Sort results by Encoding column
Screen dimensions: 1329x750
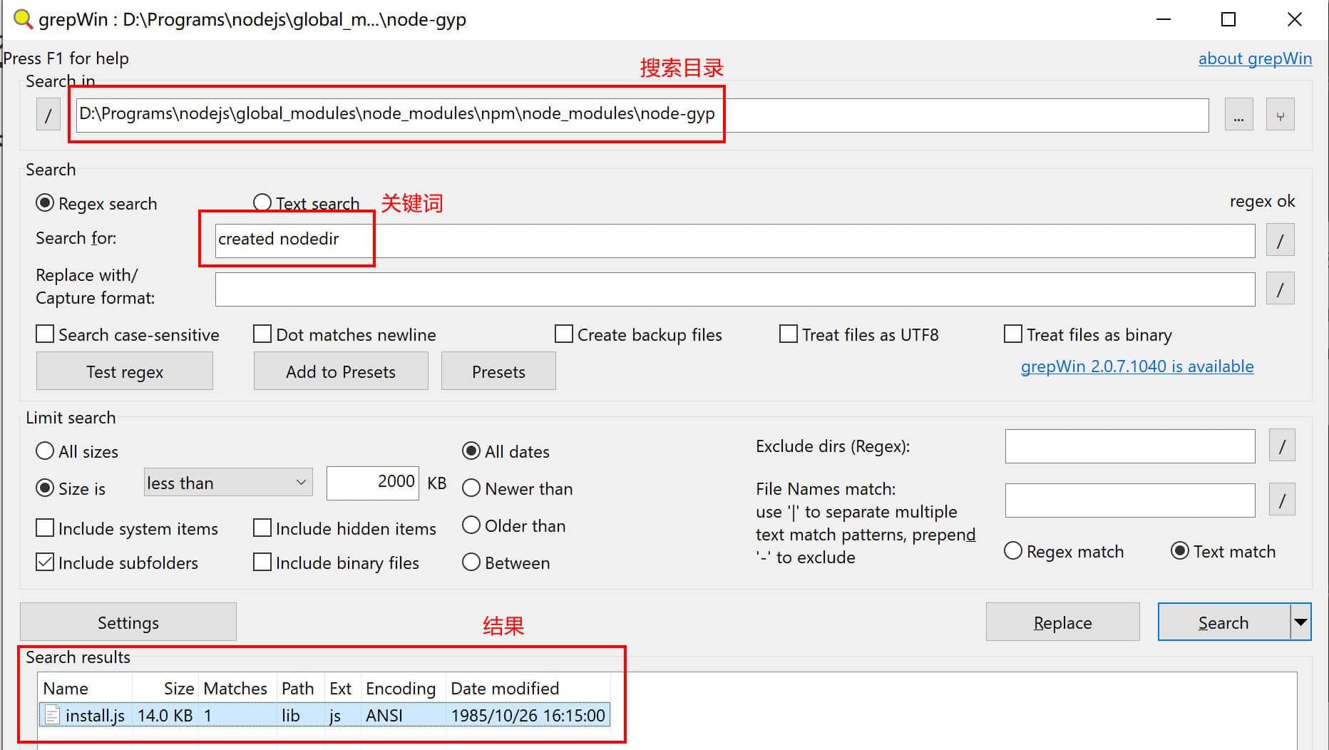[x=404, y=688]
